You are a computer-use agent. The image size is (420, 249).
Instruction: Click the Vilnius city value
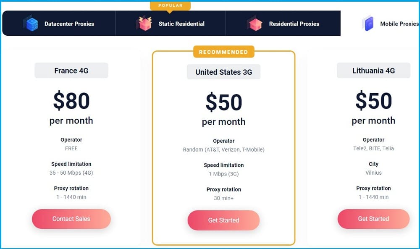pyautogui.click(x=373, y=173)
